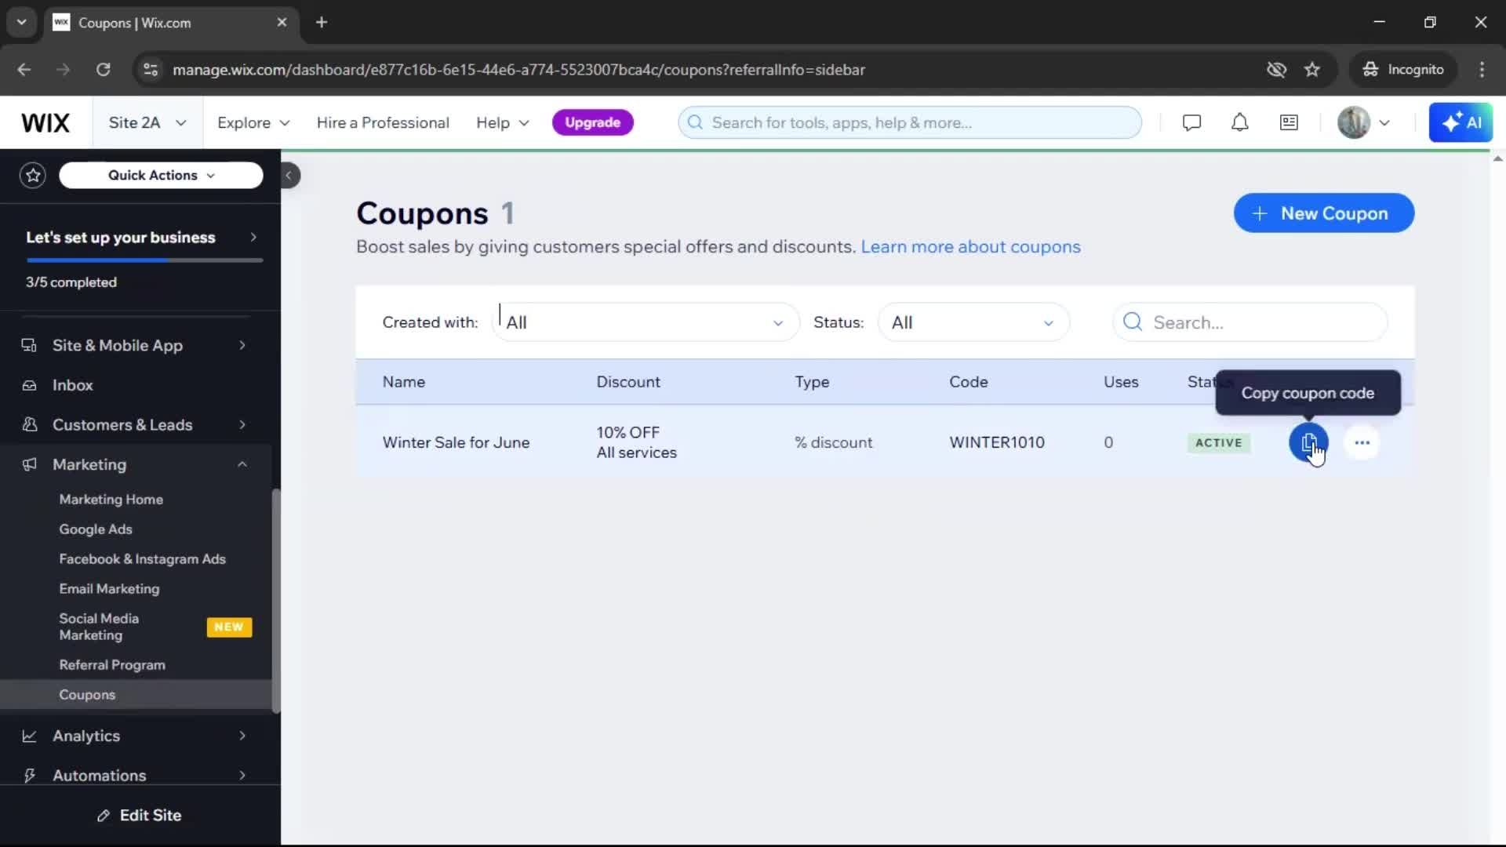Click the Code column header

[968, 382]
